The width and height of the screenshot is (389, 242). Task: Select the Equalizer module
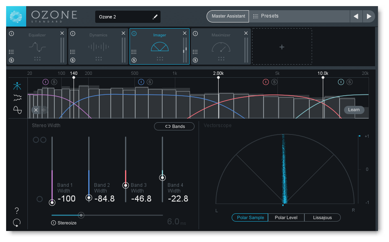37,47
